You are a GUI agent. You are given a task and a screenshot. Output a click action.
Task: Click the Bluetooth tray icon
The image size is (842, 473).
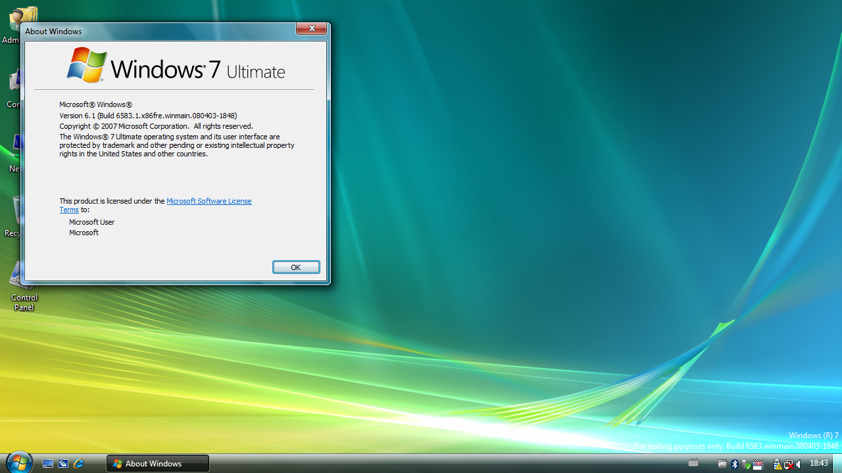point(735,464)
